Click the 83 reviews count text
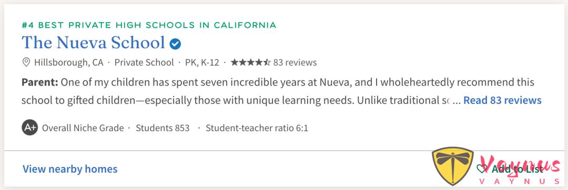Image resolution: width=568 pixels, height=190 pixels. click(295, 62)
